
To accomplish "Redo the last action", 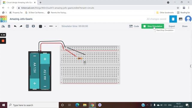I will point(21,26).
